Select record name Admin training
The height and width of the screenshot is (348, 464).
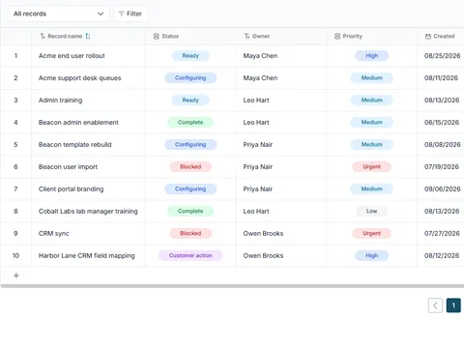[60, 101]
